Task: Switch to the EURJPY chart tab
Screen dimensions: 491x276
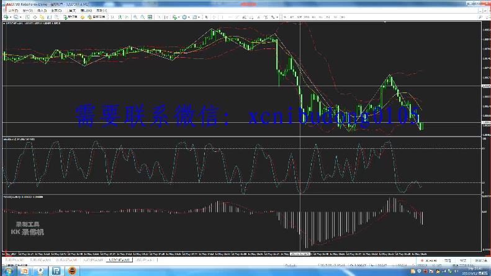Action: 14,260
